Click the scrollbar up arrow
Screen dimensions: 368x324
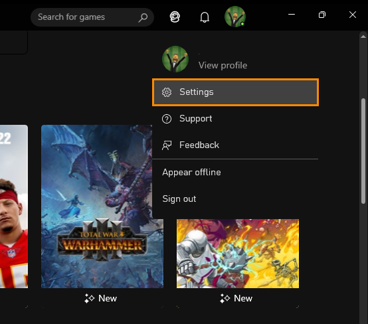363,37
